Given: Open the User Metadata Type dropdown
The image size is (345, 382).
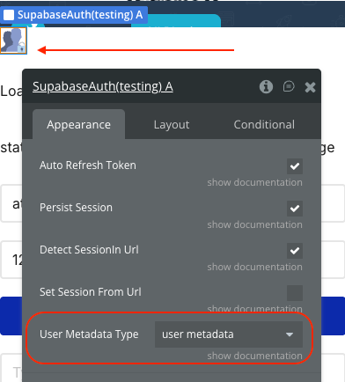Looking at the screenshot, I should tap(229, 334).
